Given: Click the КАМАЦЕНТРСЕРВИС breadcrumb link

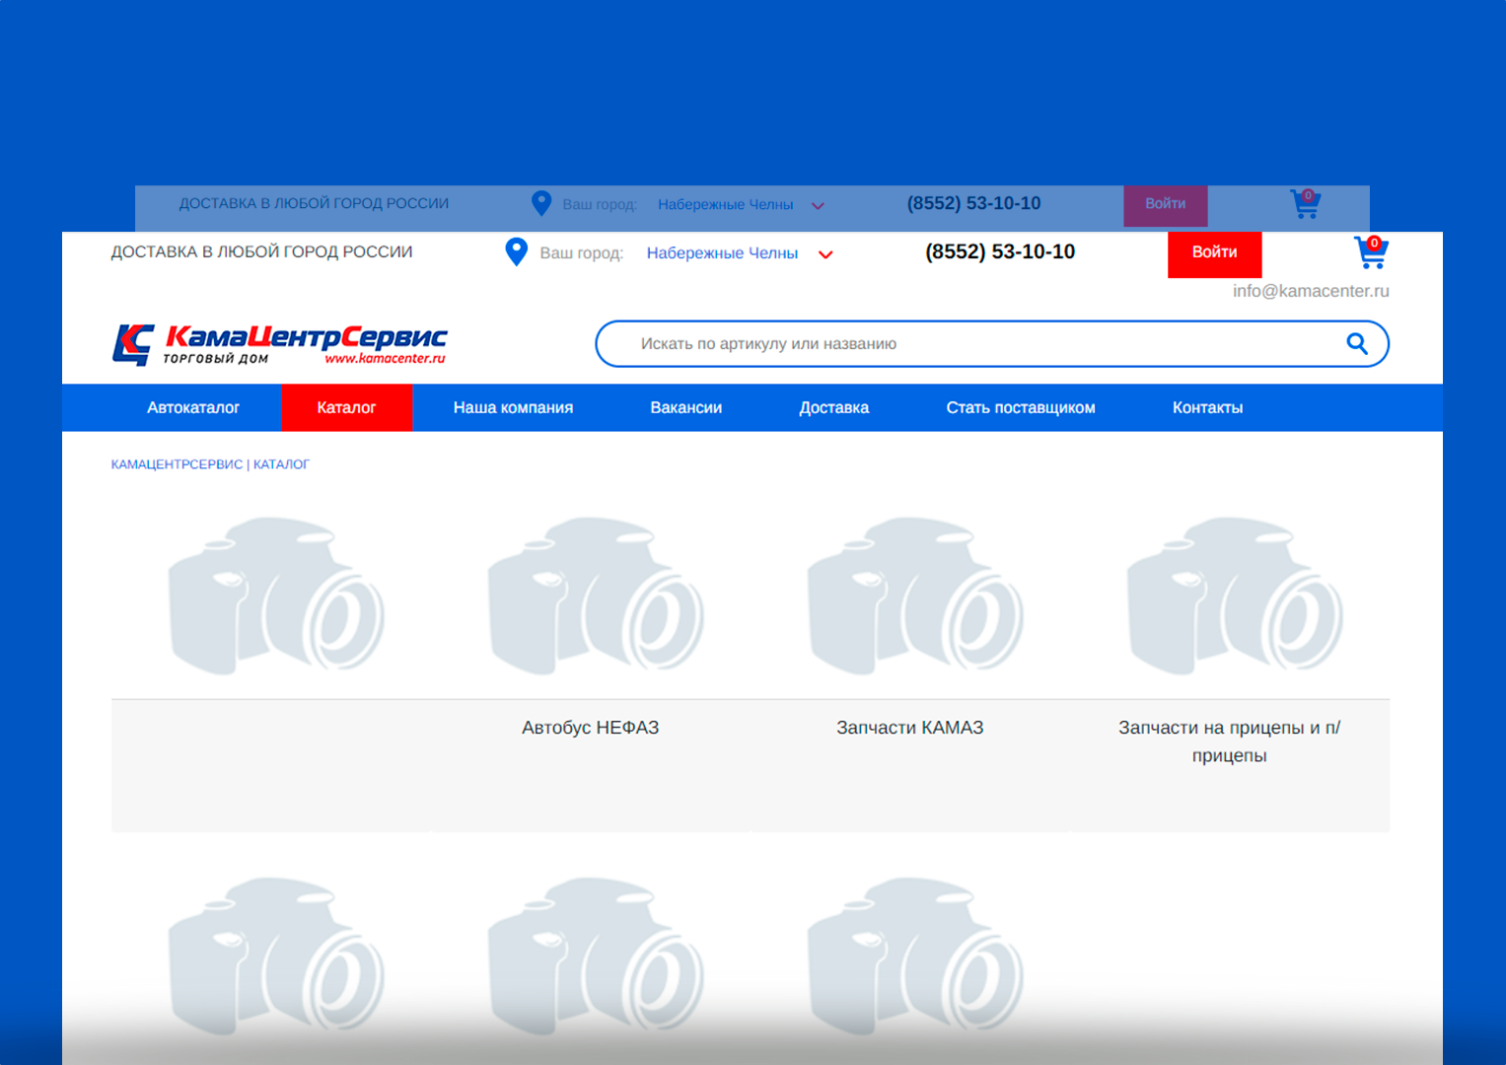Looking at the screenshot, I should point(177,464).
